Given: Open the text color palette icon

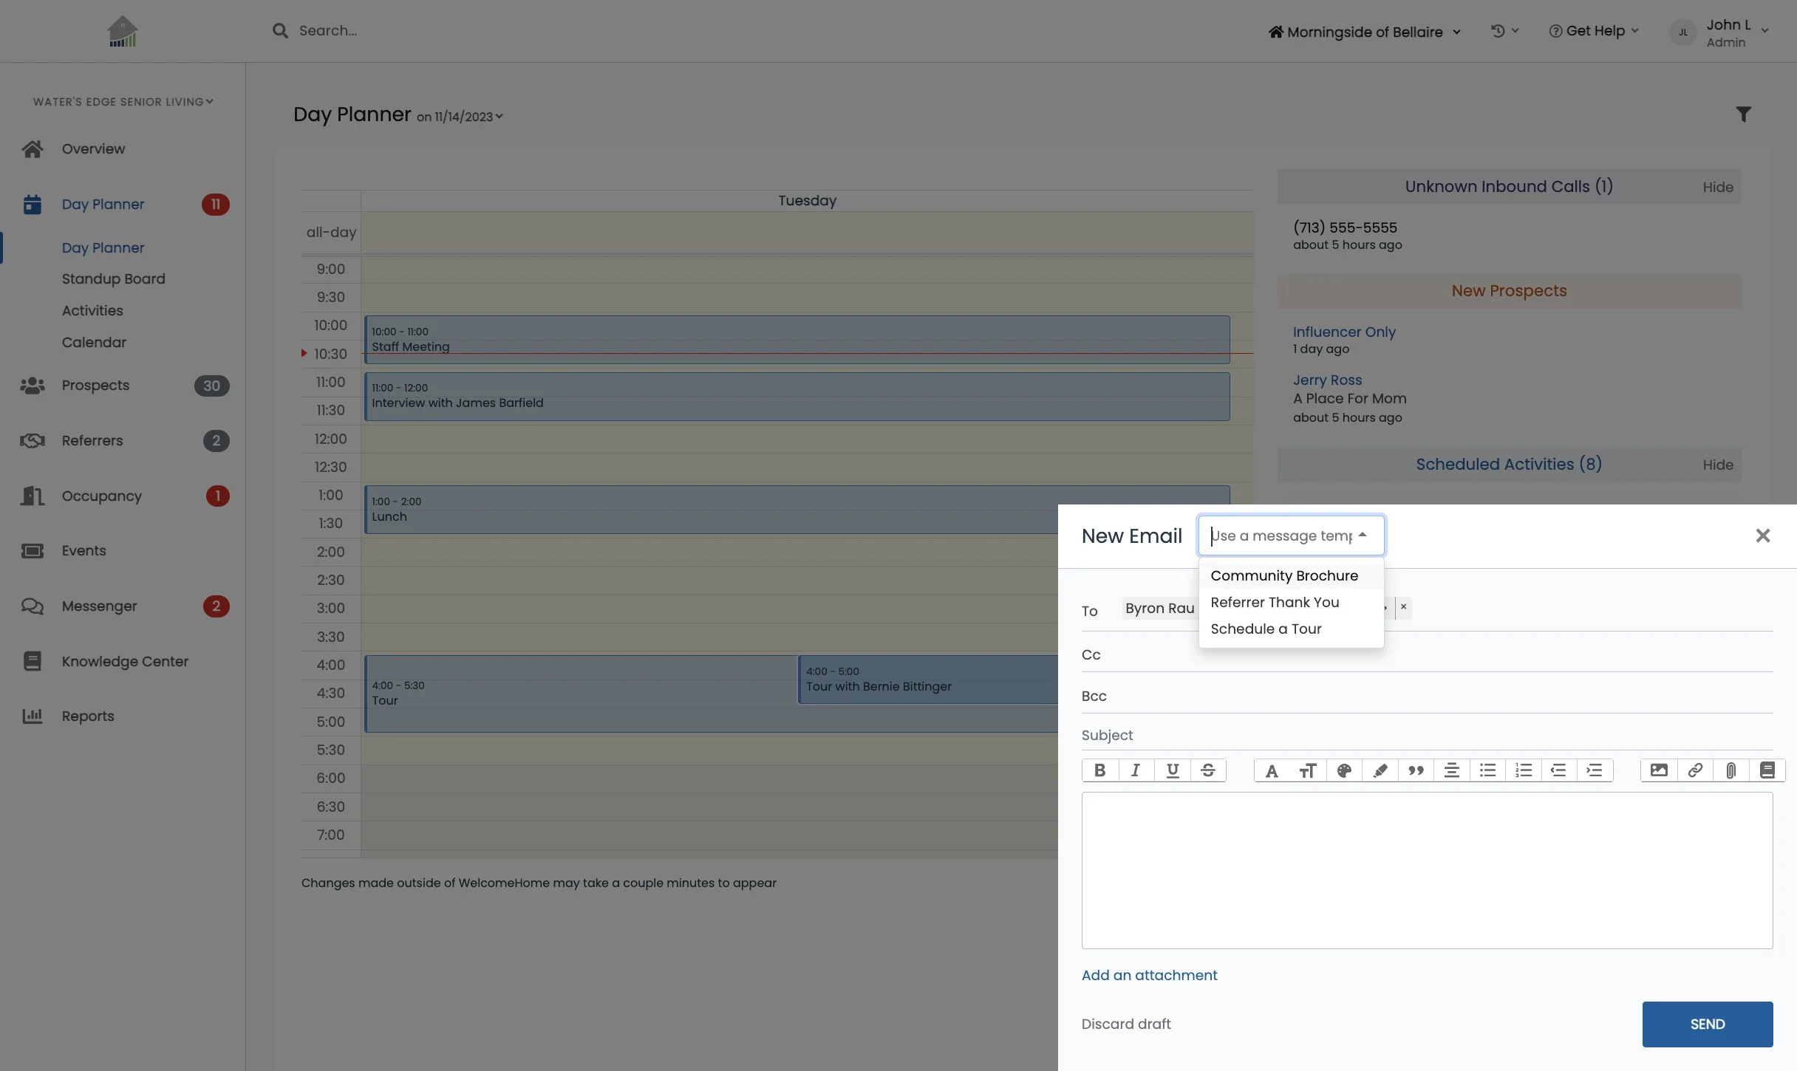Looking at the screenshot, I should (1344, 770).
